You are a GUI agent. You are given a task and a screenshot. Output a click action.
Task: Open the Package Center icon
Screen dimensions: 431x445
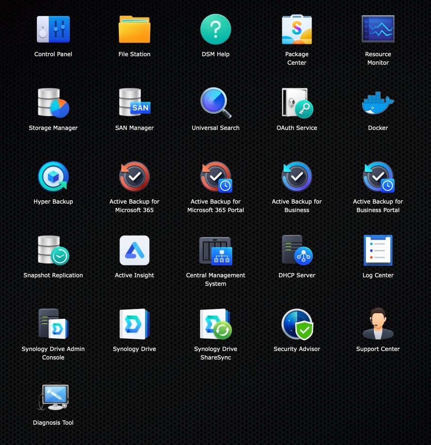point(296,29)
